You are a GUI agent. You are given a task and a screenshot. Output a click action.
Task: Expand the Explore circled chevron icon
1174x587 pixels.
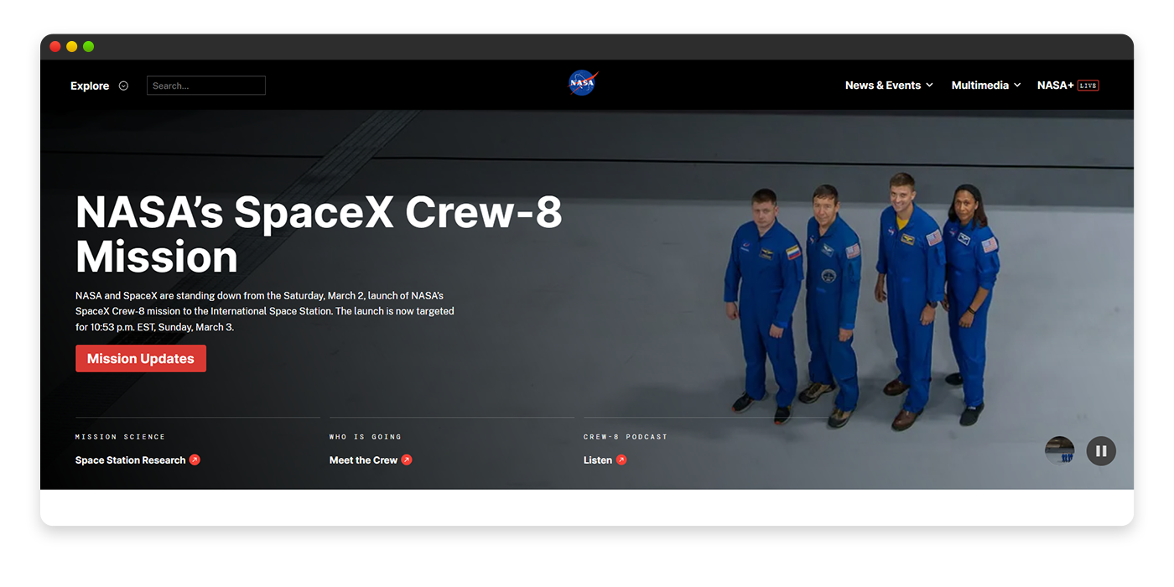point(123,86)
